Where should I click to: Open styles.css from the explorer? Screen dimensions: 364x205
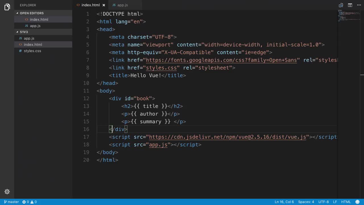click(33, 51)
